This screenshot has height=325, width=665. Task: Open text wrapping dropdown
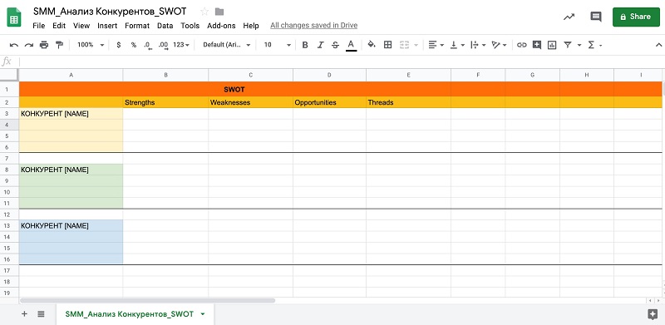(x=478, y=45)
